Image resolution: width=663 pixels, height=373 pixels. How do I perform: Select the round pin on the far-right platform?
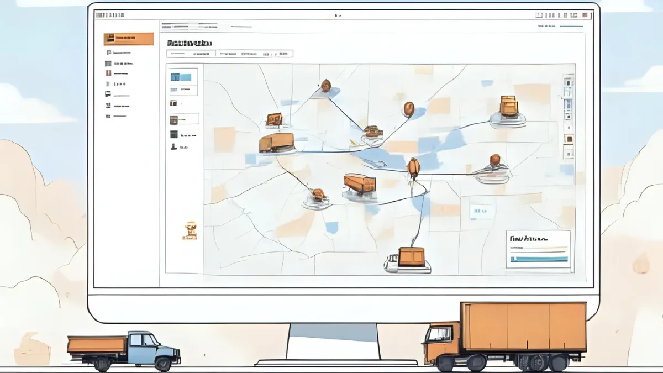click(494, 160)
